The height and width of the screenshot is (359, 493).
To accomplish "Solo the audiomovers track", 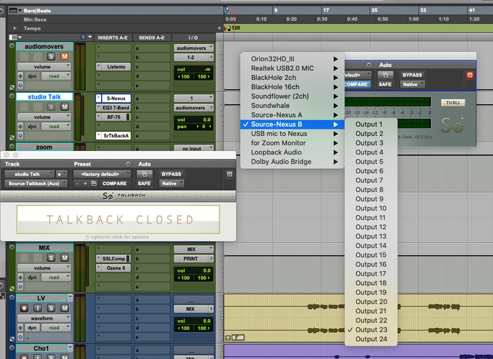I will (51, 57).
